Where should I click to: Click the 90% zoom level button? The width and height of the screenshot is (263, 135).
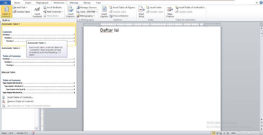[233, 133]
